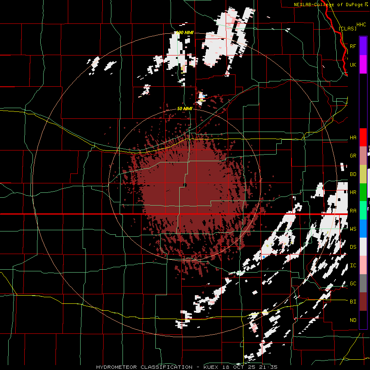Click the GC legend label
Image resolution: width=370 pixels, height=370 pixels.
(353, 284)
